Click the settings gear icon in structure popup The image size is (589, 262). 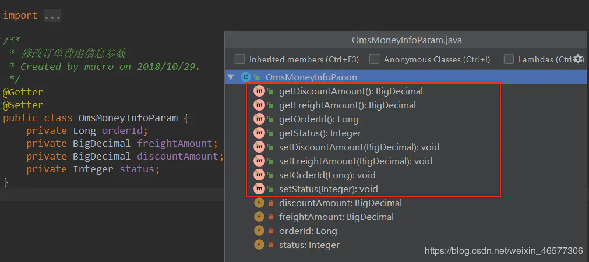[579, 59]
